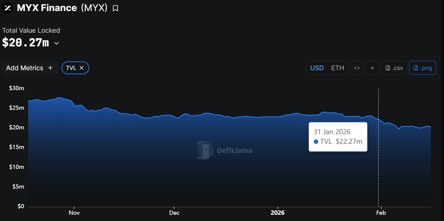Download the chart as .png
The image size is (444, 221).
423,68
